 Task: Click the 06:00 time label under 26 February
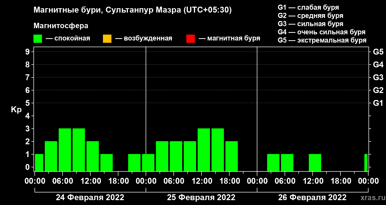[x=285, y=181]
